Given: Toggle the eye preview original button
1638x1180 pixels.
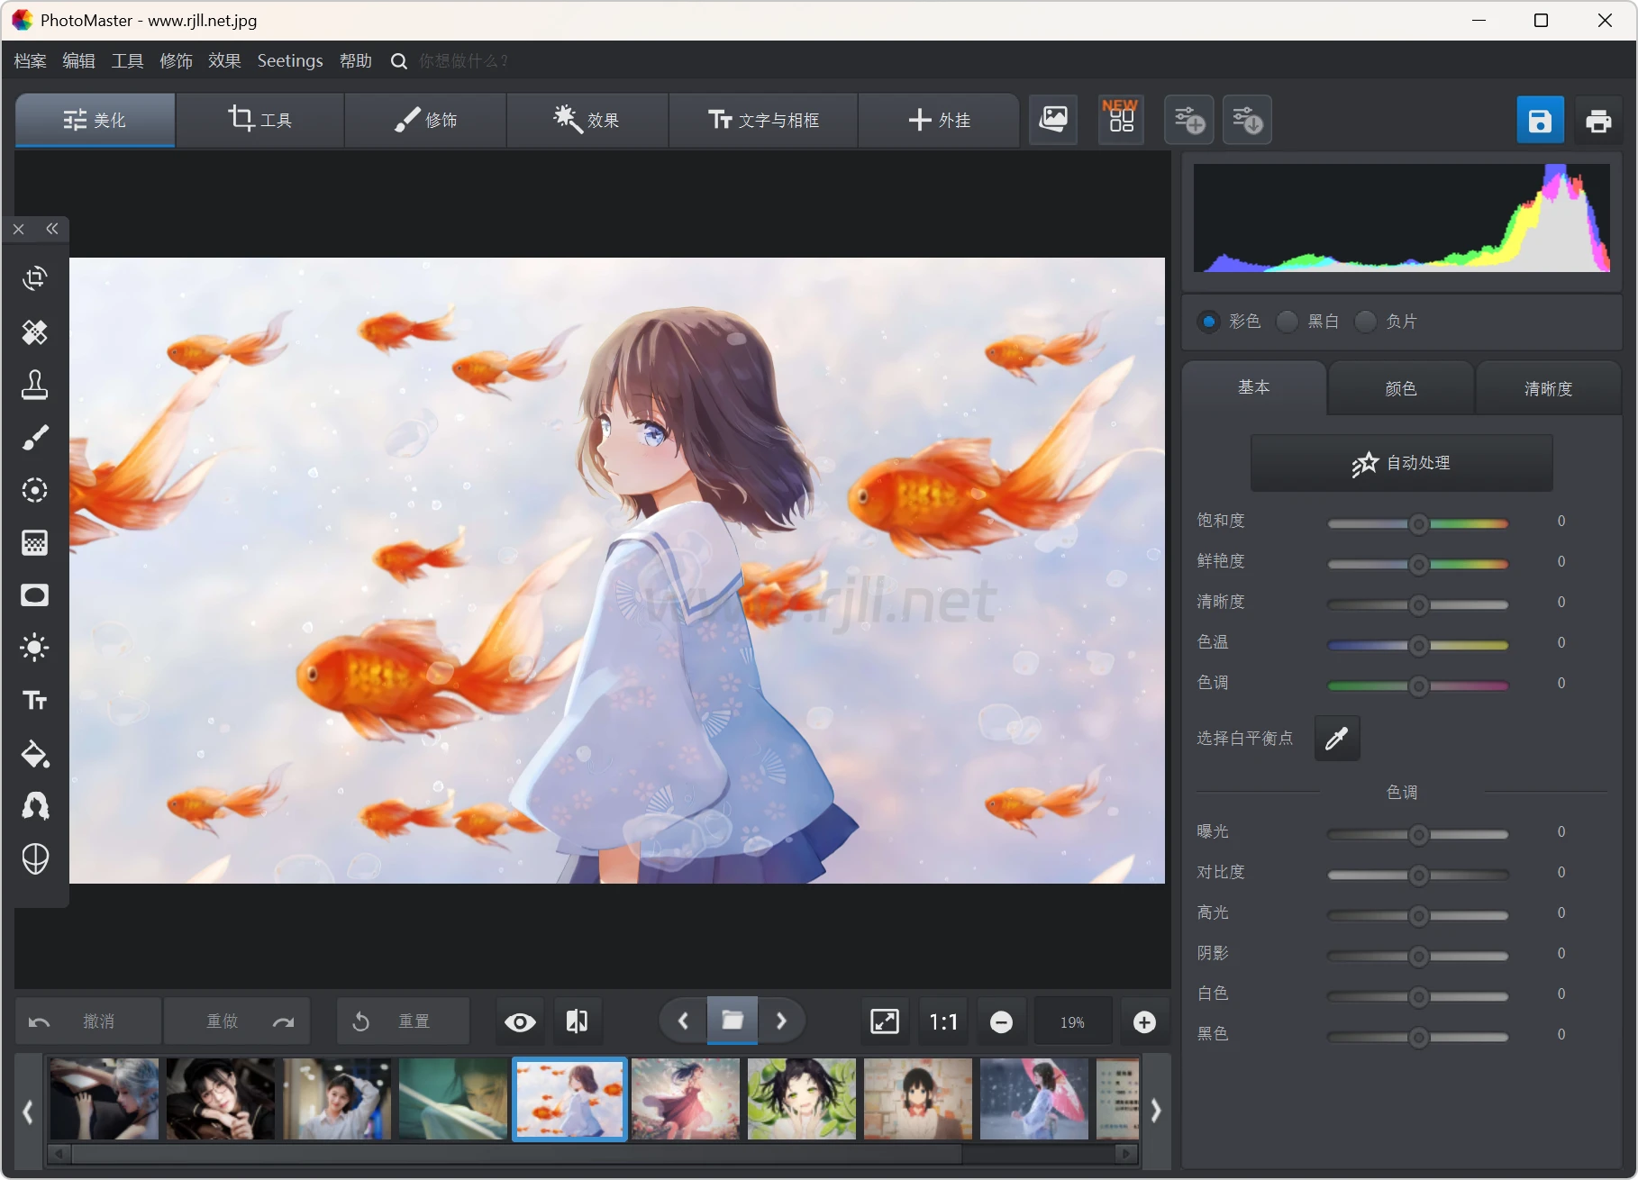Looking at the screenshot, I should pyautogui.click(x=520, y=1021).
